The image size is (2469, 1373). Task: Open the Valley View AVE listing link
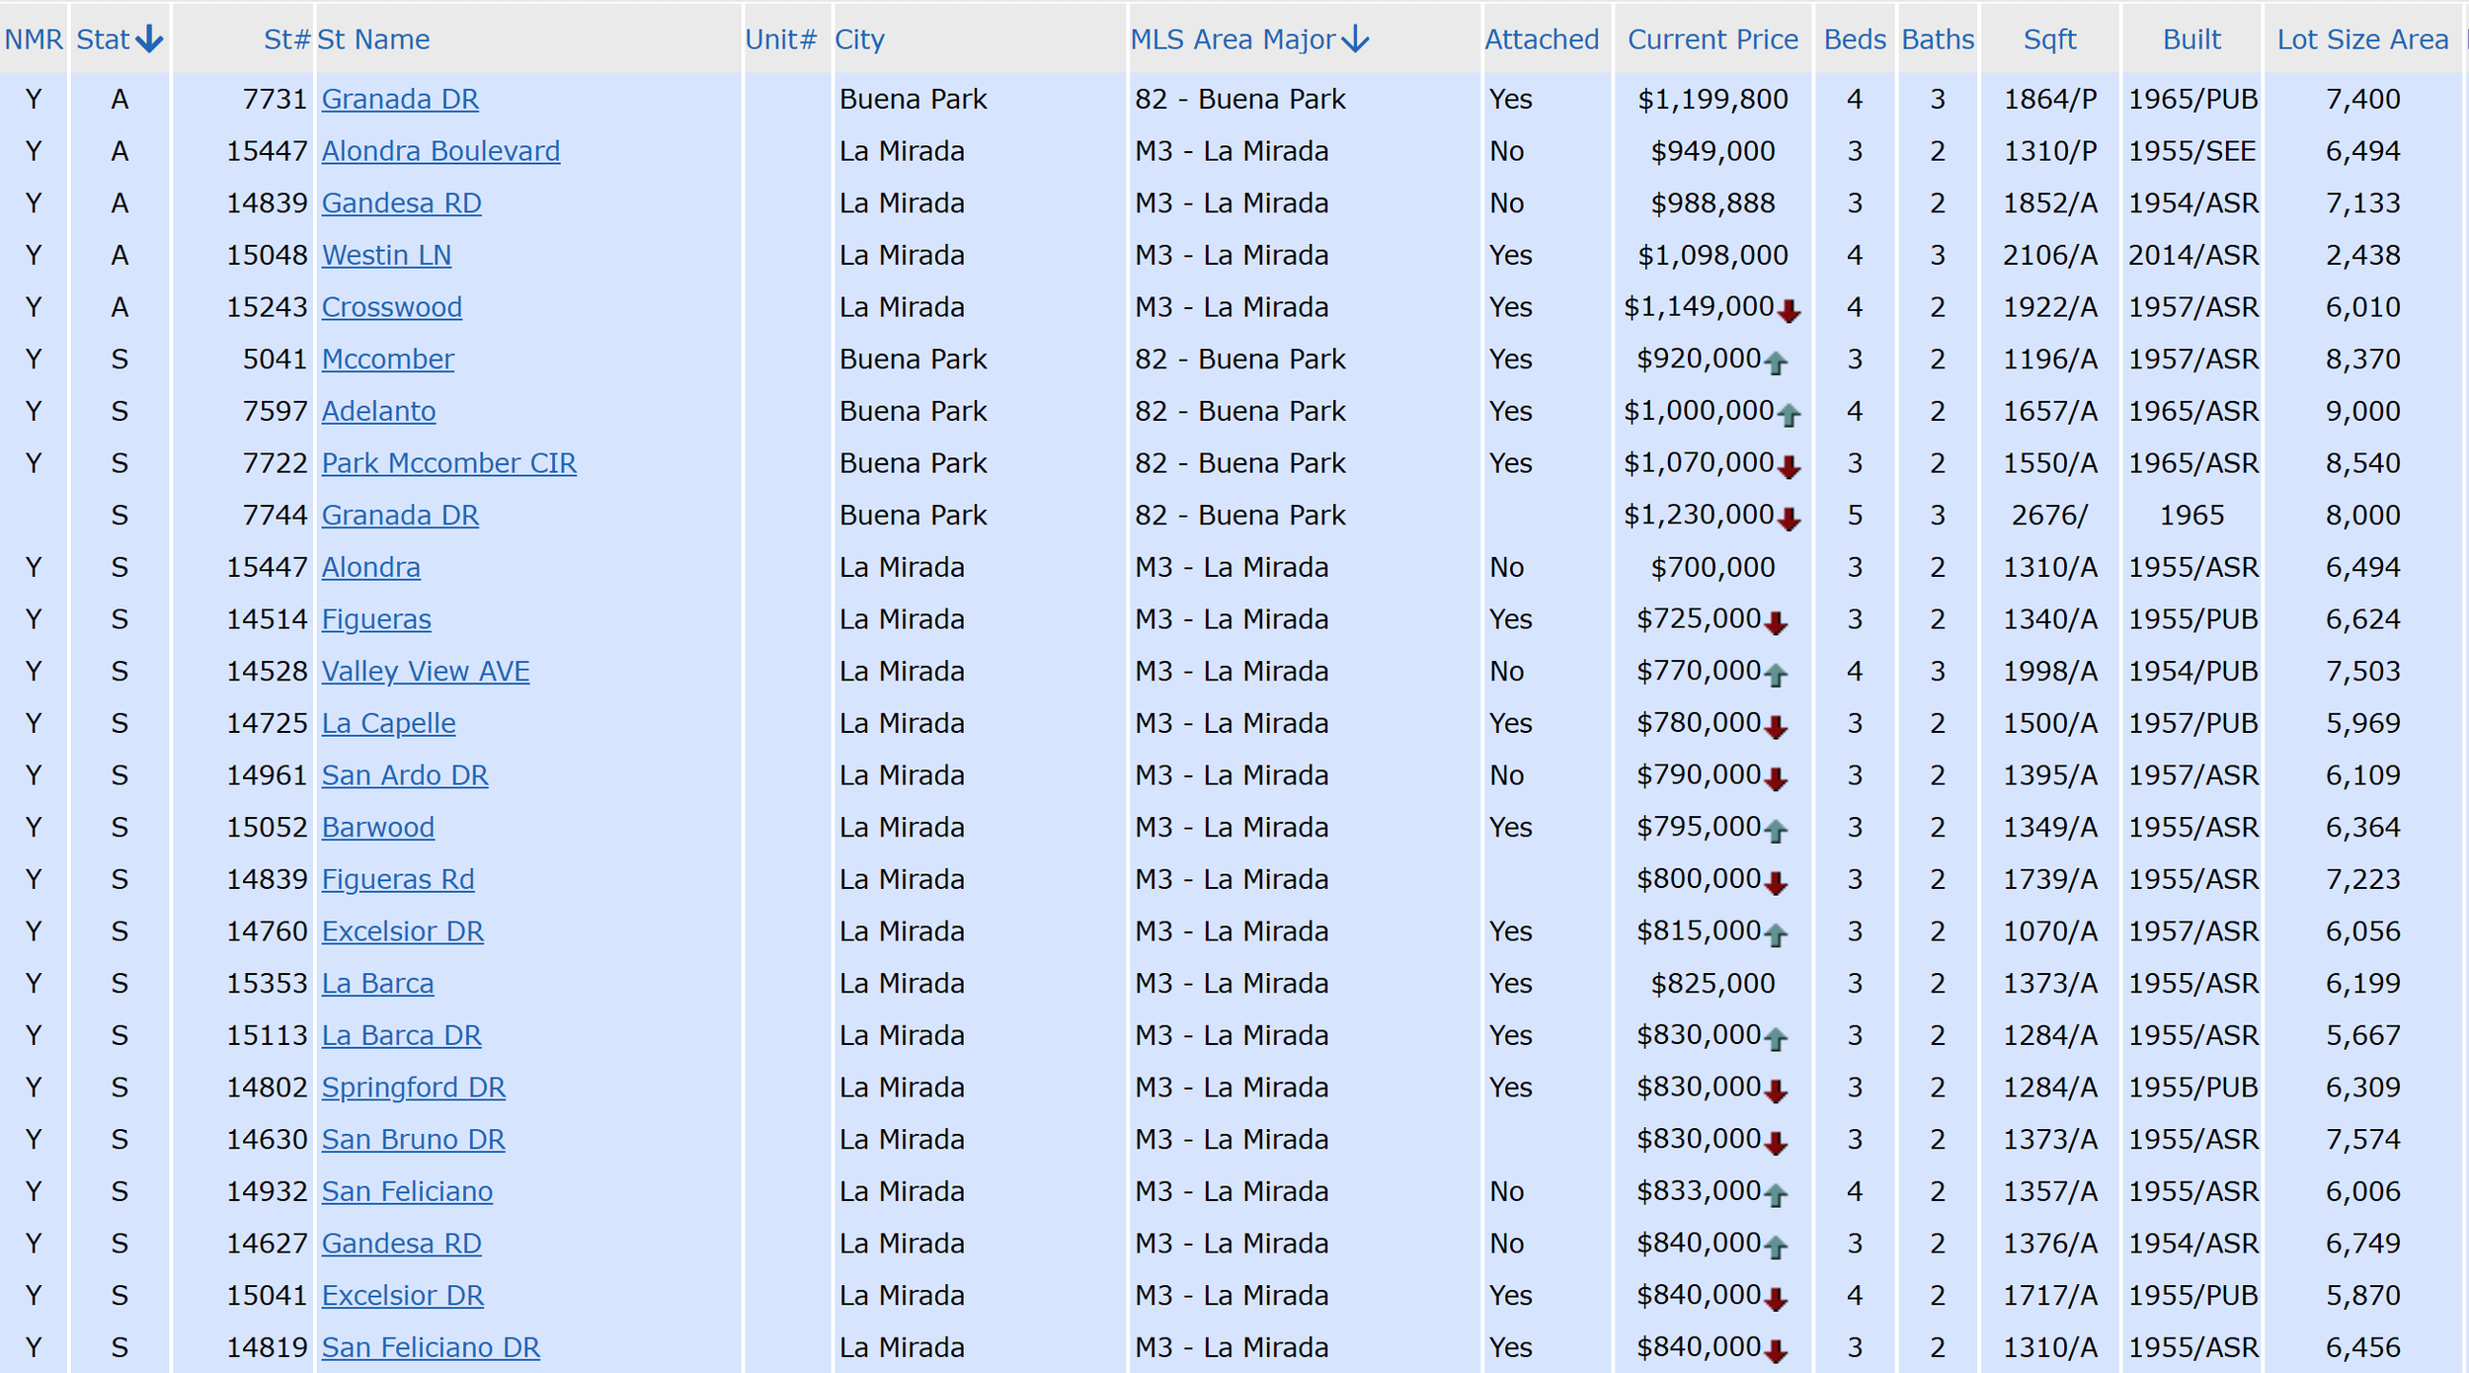(426, 672)
